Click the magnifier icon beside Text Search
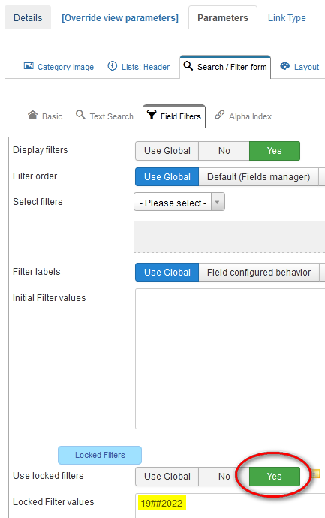Viewport: 325px width, 518px height. (80, 115)
